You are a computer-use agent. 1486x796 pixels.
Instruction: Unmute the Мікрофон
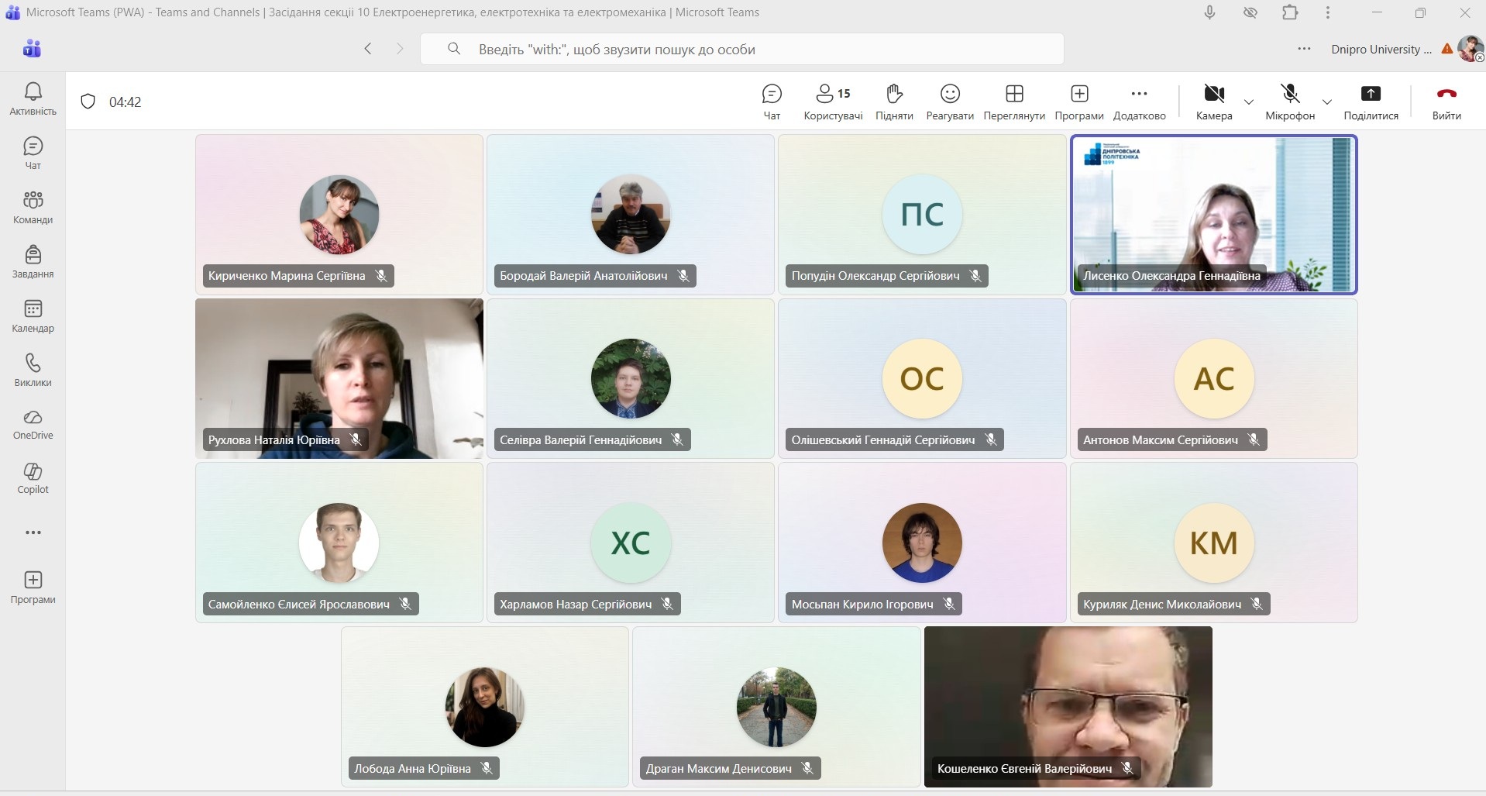click(1289, 102)
